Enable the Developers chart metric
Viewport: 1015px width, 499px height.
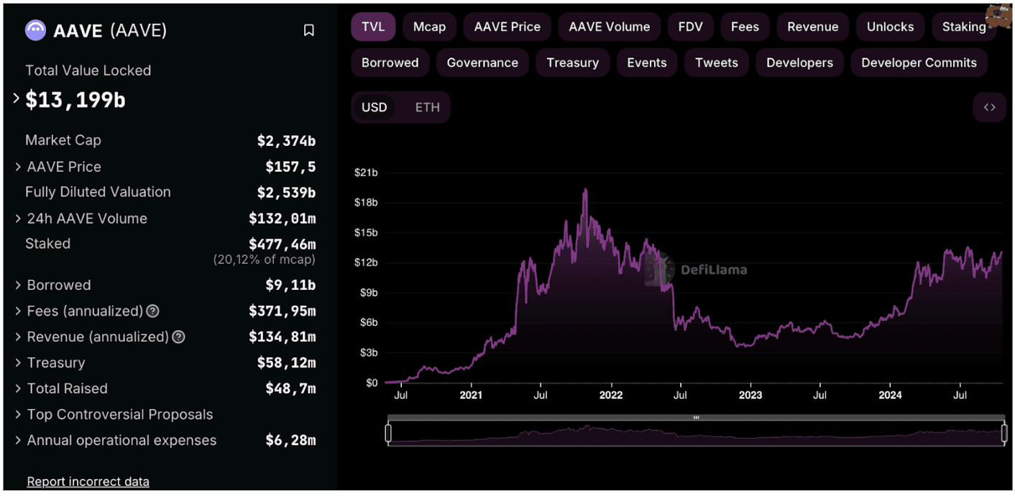click(x=799, y=63)
